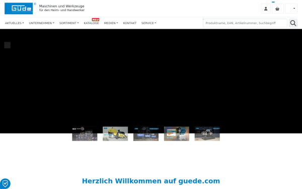Focus the product search input field
The image size is (302, 189).
pyautogui.click(x=245, y=23)
